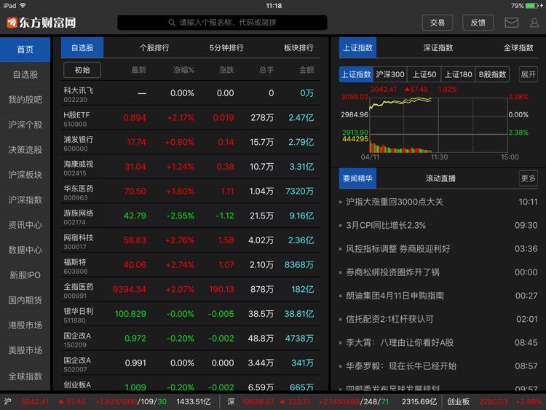Open 港股市场 in the sidebar
This screenshot has height=410, width=546.
click(25, 326)
